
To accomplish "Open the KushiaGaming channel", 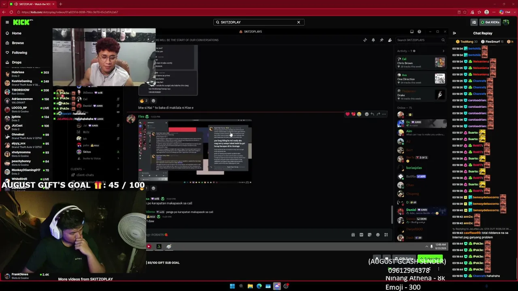I will pyautogui.click(x=26, y=83).
